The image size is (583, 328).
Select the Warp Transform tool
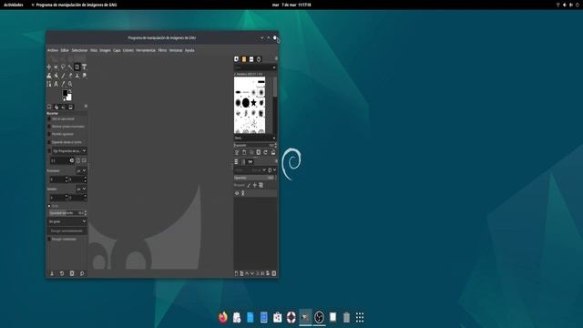tap(48, 76)
